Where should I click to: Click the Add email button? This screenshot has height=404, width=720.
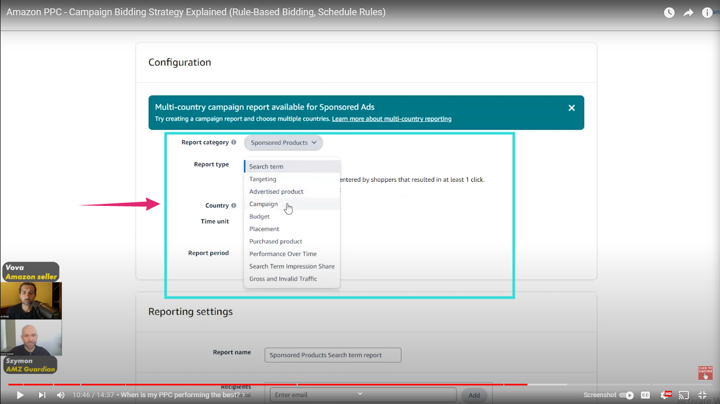point(474,395)
